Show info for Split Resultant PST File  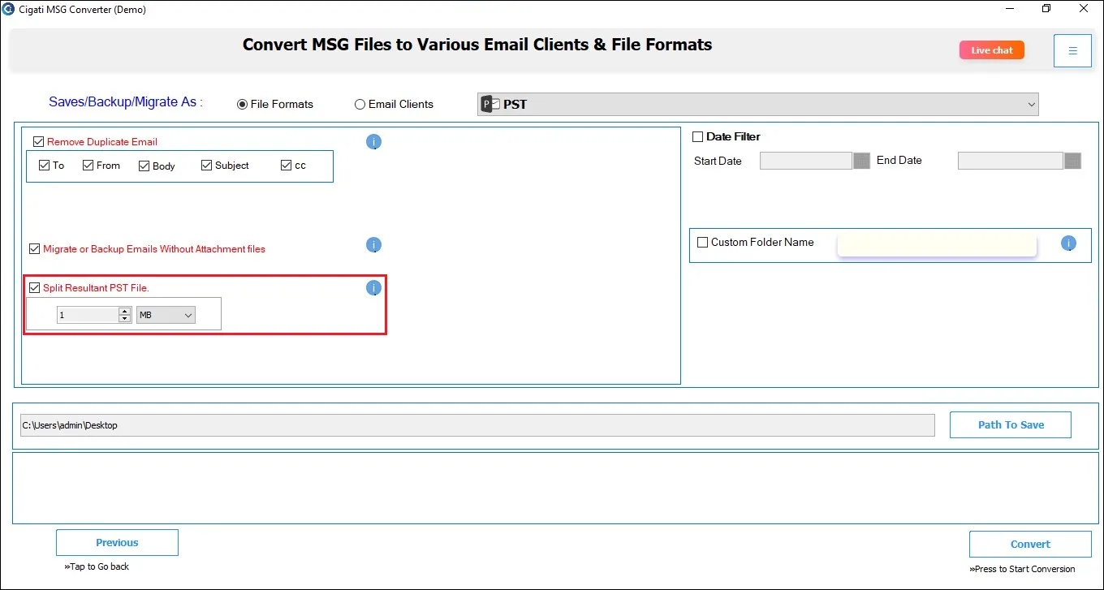373,288
